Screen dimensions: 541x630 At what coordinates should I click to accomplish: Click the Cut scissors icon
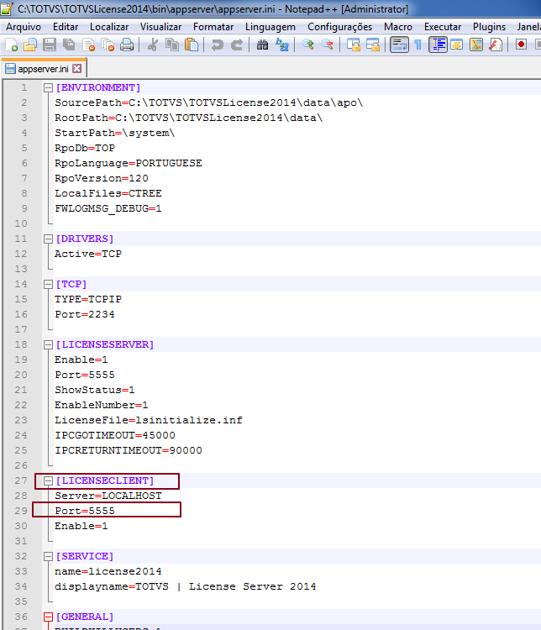[153, 45]
